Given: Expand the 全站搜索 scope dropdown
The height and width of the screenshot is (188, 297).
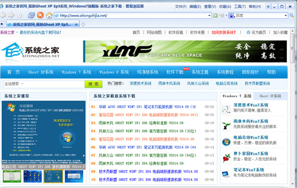Looking at the screenshot, I should coord(22,83).
